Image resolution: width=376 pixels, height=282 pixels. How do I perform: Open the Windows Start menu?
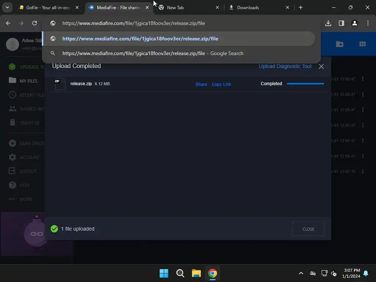164,273
